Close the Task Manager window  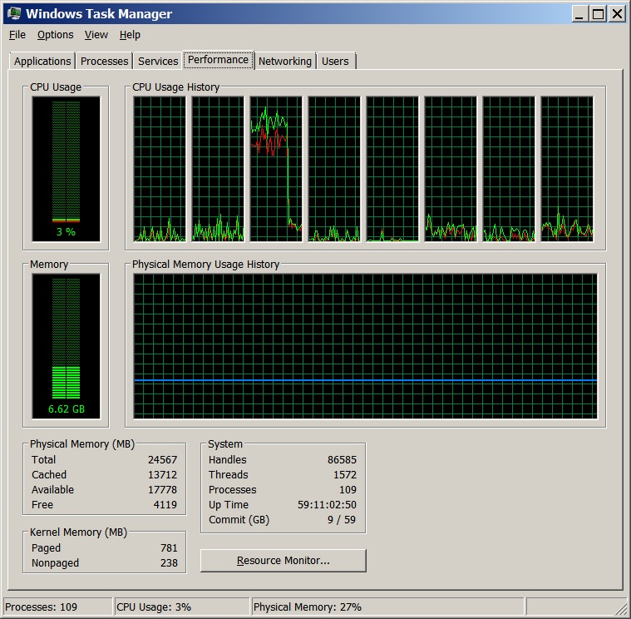click(x=617, y=14)
